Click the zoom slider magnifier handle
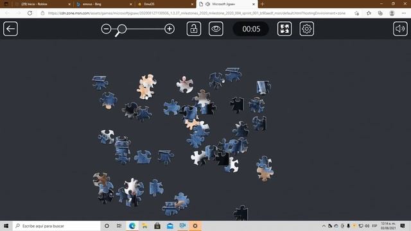The height and width of the screenshot is (231, 411). pos(121,30)
